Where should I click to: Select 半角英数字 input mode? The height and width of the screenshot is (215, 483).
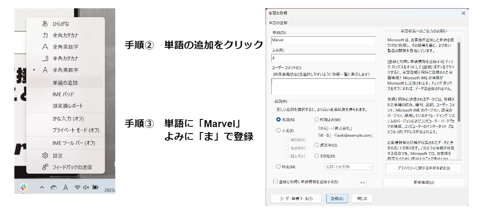coord(66,70)
